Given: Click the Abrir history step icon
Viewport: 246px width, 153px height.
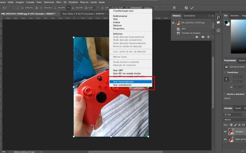Looking at the screenshot, I should click(x=178, y=29).
